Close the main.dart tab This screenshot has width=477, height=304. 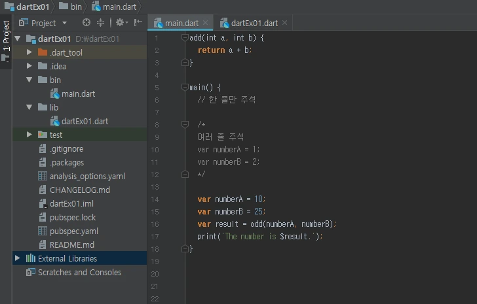tap(205, 23)
